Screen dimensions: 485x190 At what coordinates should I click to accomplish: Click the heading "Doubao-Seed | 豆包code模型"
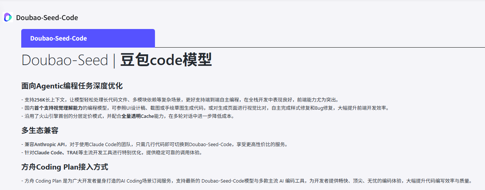[x=117, y=60]
